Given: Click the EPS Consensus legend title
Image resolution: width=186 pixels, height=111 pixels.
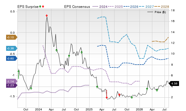Looking at the screenshot, I should (77, 7).
